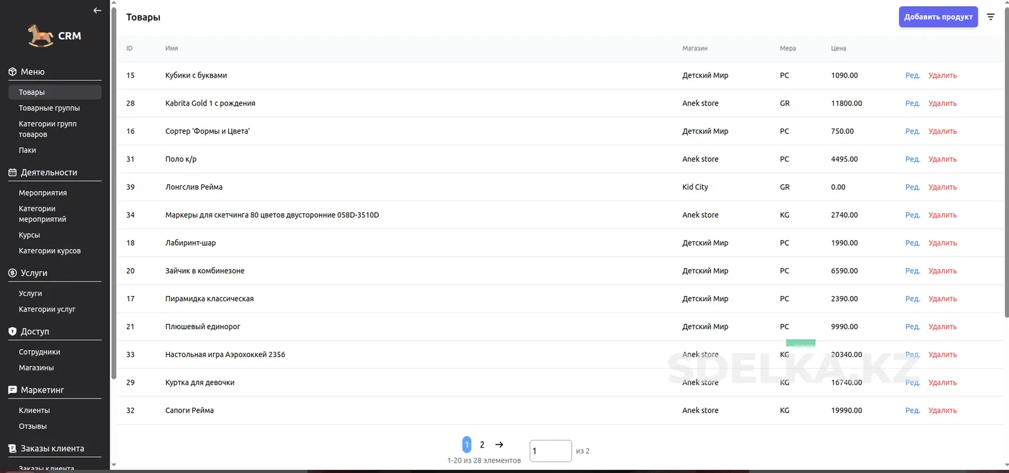This screenshot has width=1009, height=473.
Task: Open the filter icon next to Добавить продукт
Action: [991, 17]
